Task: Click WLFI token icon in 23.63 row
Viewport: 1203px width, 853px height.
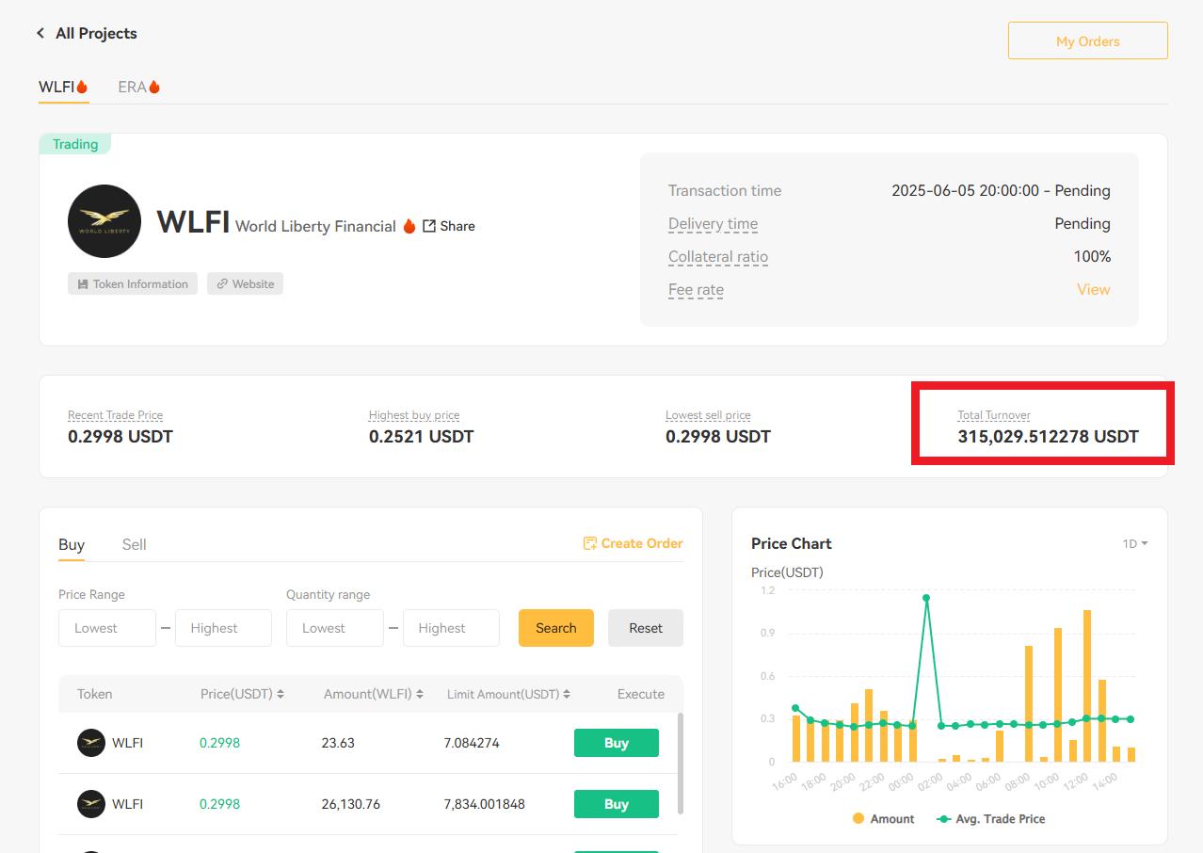Action: click(91, 743)
